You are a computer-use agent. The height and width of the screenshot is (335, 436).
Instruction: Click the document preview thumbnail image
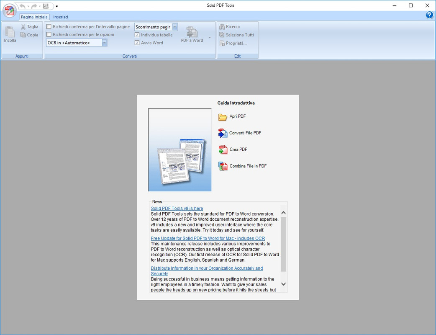(x=180, y=150)
